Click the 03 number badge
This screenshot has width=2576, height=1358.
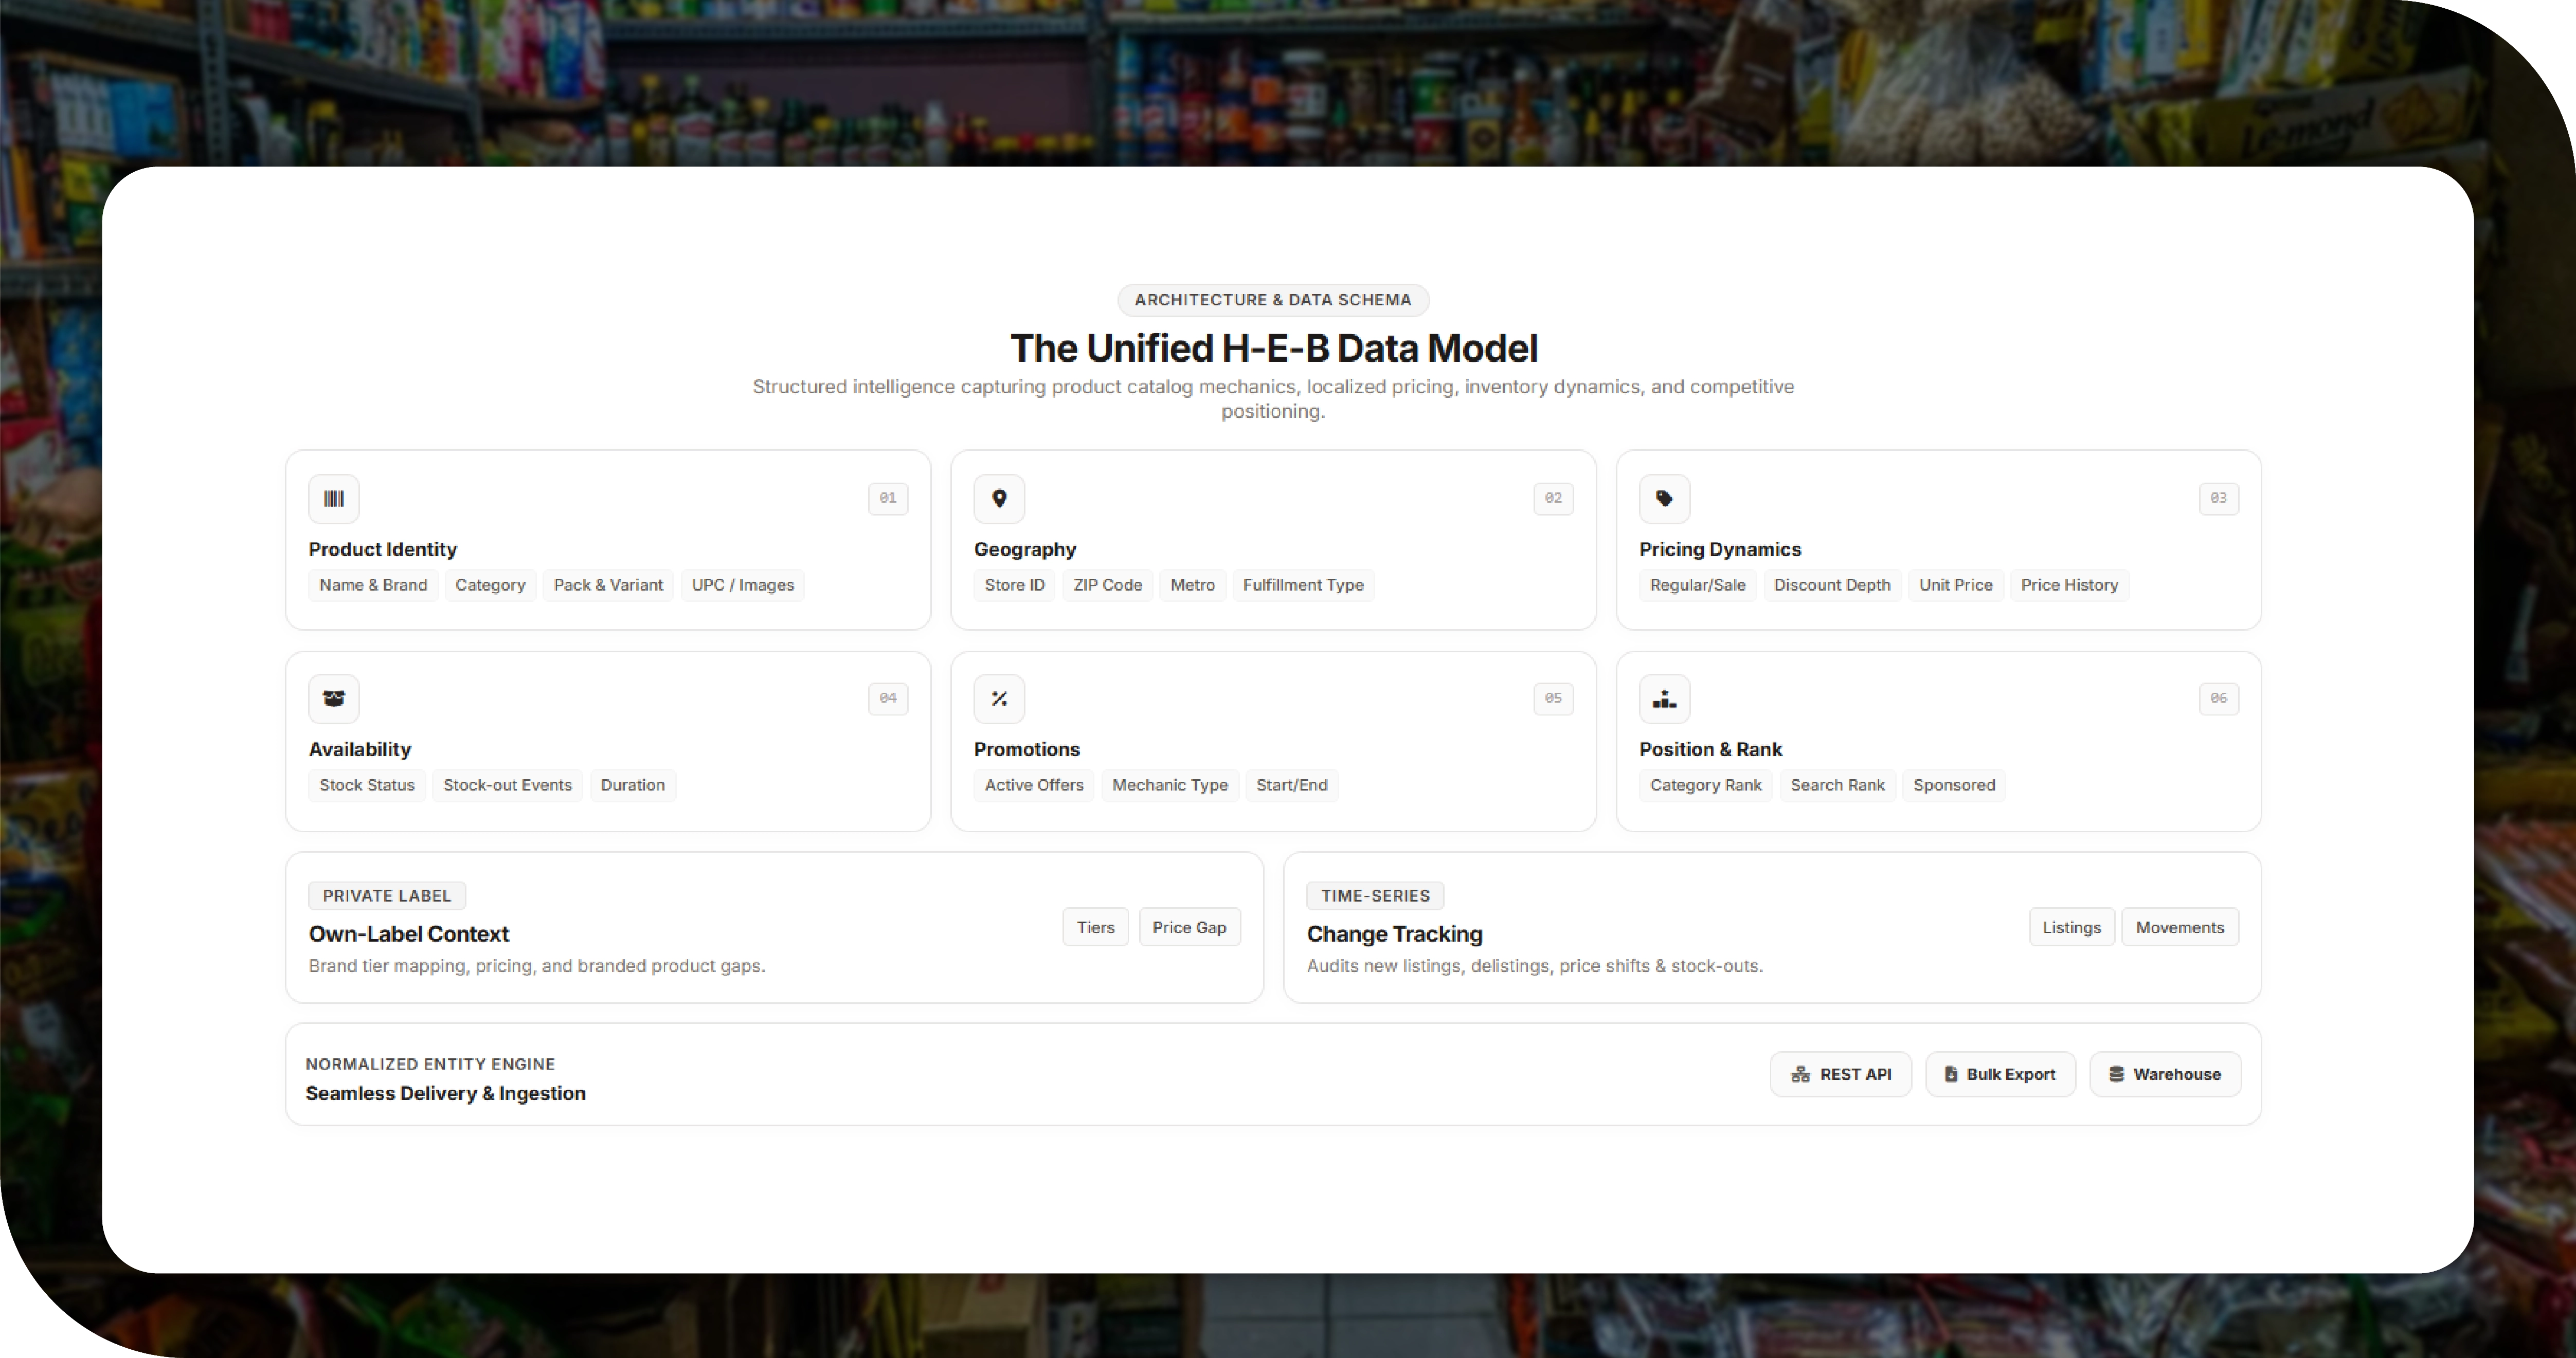click(x=2219, y=499)
